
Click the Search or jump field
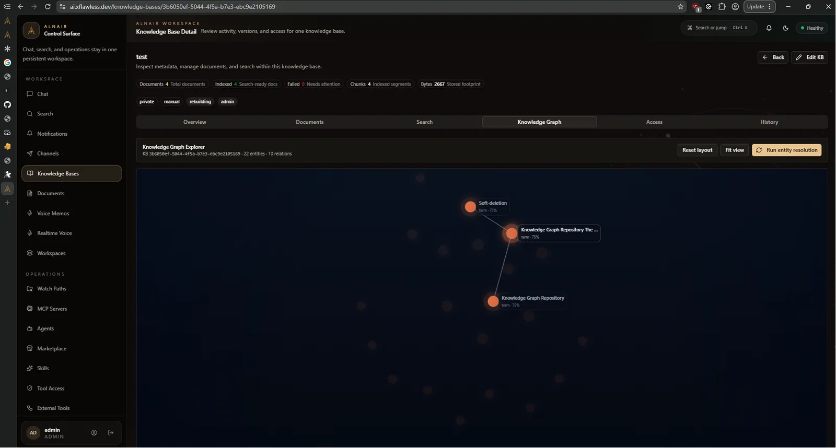718,28
